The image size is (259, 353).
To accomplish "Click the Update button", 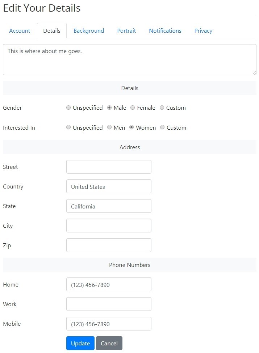I will (x=80, y=343).
